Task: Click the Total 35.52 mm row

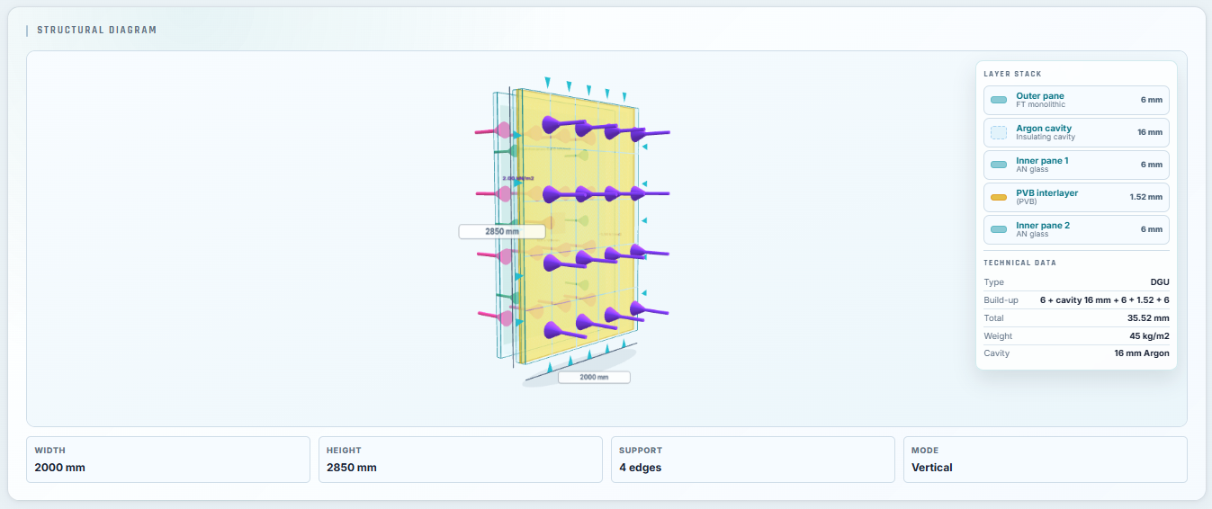Action: click(x=1076, y=317)
